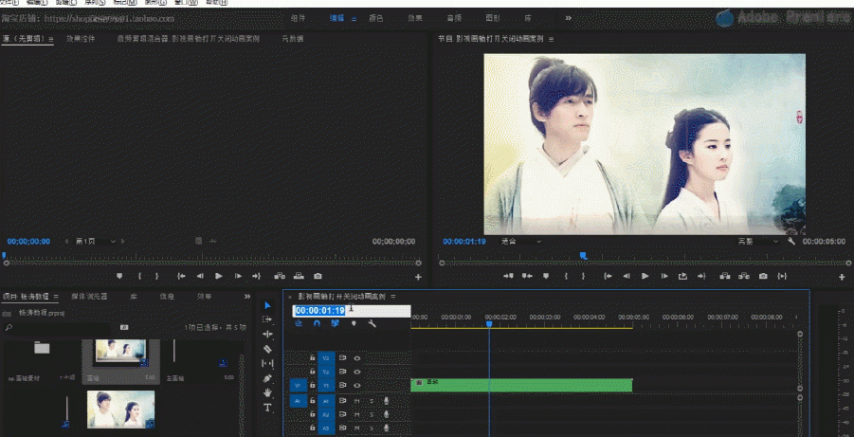Open Project panel menu icon
The height and width of the screenshot is (437, 854).
coord(56,297)
